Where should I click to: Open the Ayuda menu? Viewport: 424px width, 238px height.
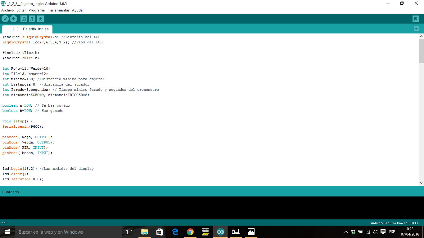point(77,10)
